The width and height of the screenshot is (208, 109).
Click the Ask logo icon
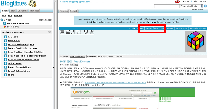[177, 2]
